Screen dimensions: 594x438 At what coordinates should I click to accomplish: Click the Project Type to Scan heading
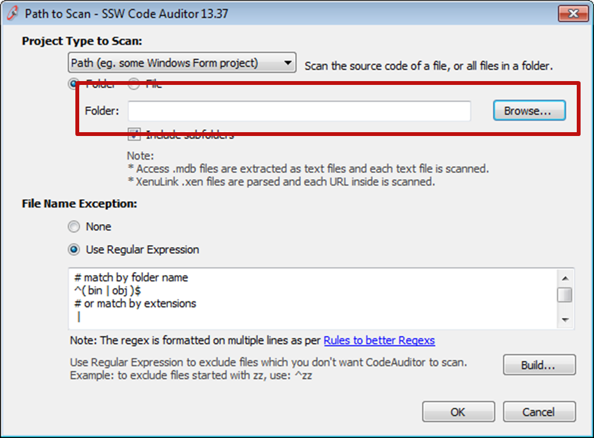[x=82, y=42]
